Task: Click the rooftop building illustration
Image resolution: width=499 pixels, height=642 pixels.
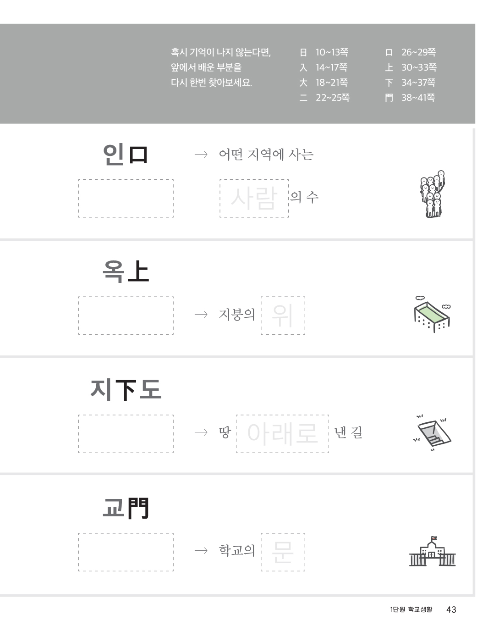Action: [x=433, y=313]
